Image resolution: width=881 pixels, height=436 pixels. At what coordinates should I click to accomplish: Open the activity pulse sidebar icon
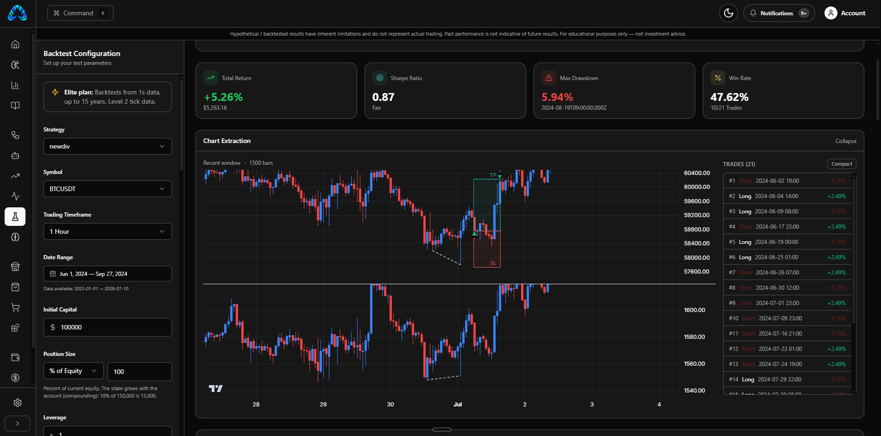15,196
